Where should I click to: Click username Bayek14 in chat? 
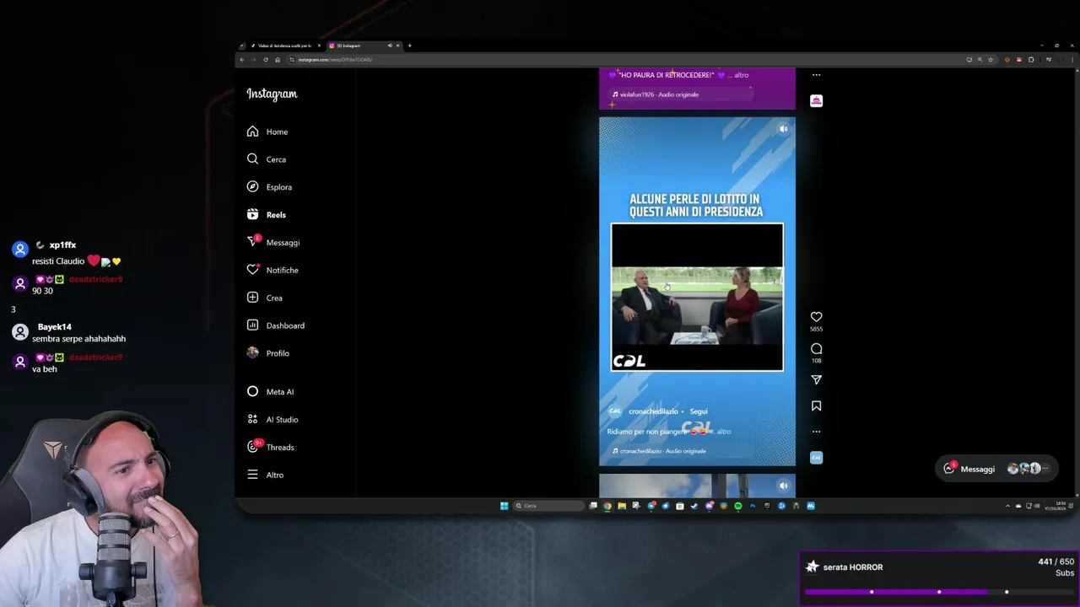[x=55, y=327]
